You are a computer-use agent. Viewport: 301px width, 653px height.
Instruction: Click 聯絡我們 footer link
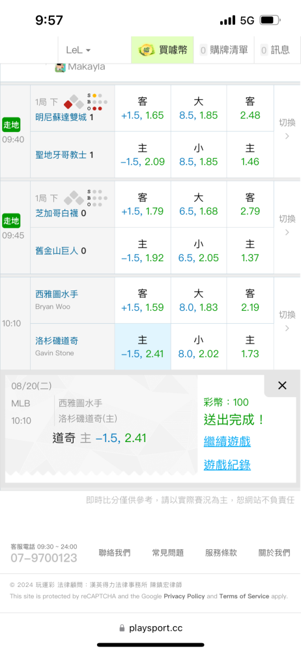tap(115, 552)
